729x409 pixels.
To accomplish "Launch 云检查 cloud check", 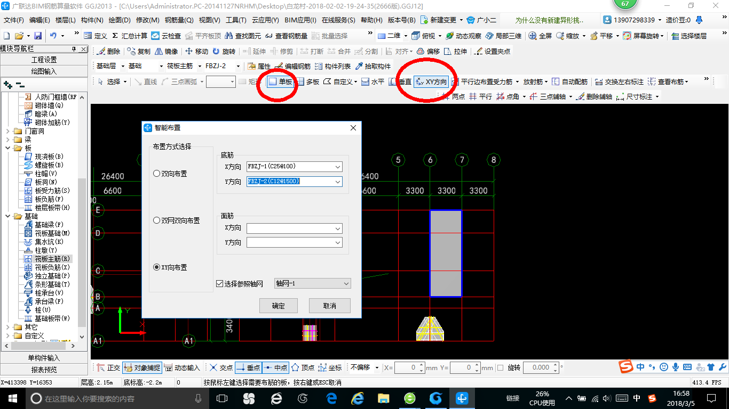I will tap(166, 36).
